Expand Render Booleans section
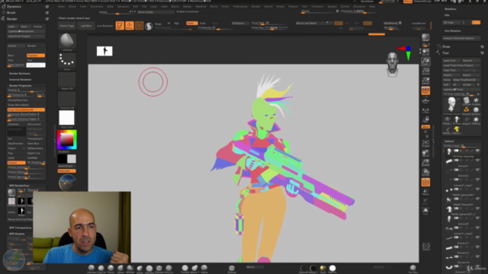The height and width of the screenshot is (274, 488). [20, 74]
